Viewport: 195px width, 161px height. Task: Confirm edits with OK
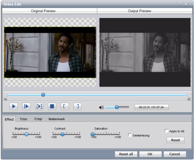pos(151,154)
